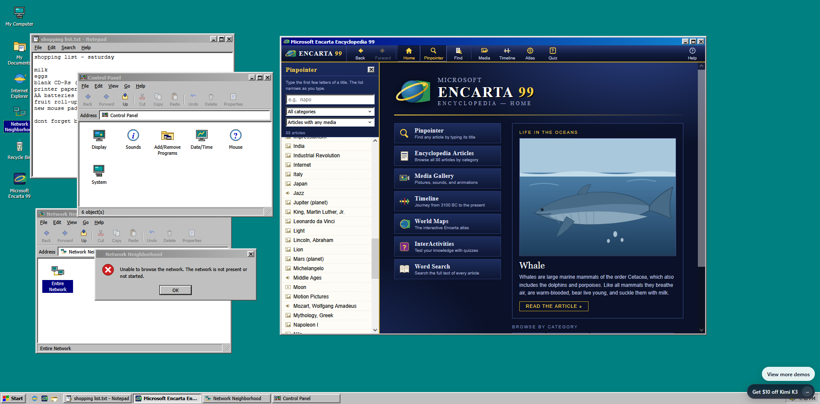The width and height of the screenshot is (820, 404).
Task: Open the Atlas in Encarta toolbar
Action: click(x=530, y=54)
